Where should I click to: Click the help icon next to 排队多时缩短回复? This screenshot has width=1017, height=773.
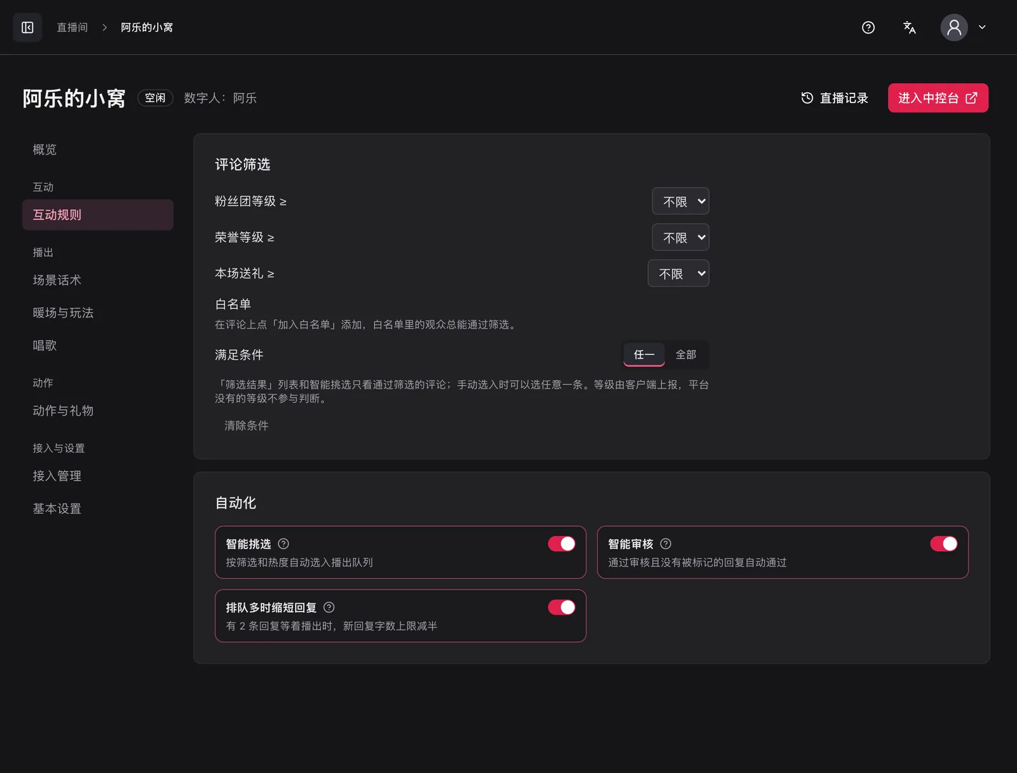pos(329,607)
